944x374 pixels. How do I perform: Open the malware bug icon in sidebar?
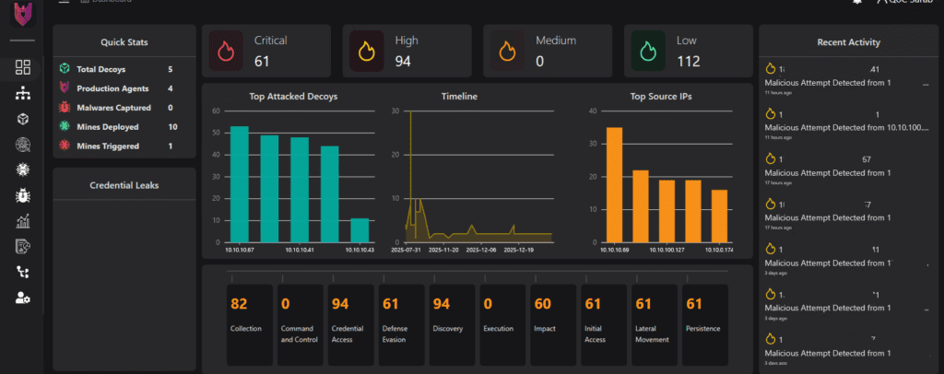coord(23,195)
